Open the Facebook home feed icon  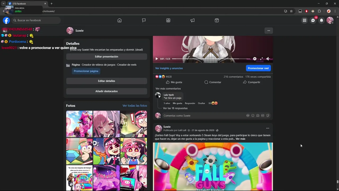pyautogui.click(x=119, y=20)
